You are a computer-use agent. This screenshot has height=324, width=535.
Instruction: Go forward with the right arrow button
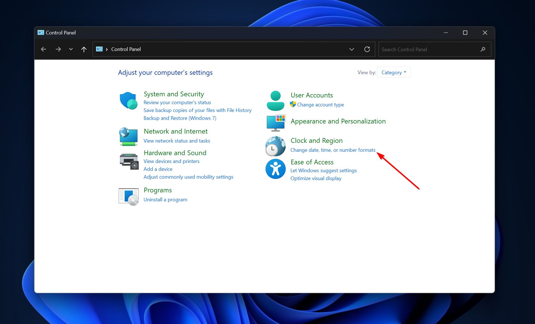[58, 49]
